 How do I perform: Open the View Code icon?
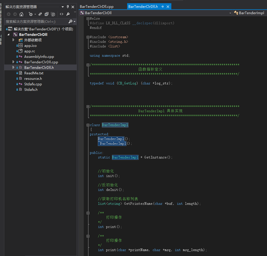pyautogui.click(x=62, y=14)
